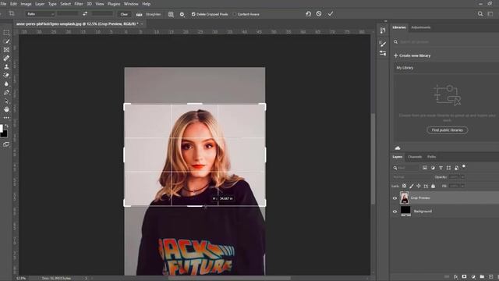Filter layers by smart objects
The image size is (499, 281).
click(x=456, y=168)
